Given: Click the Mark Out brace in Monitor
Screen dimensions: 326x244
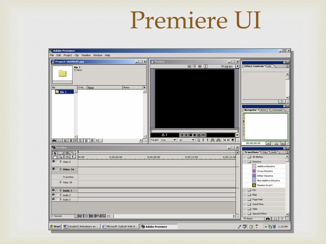Looking at the screenshot, I should [208, 140].
